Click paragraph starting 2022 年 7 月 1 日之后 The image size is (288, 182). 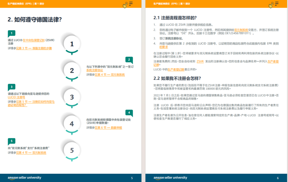(x=216, y=97)
